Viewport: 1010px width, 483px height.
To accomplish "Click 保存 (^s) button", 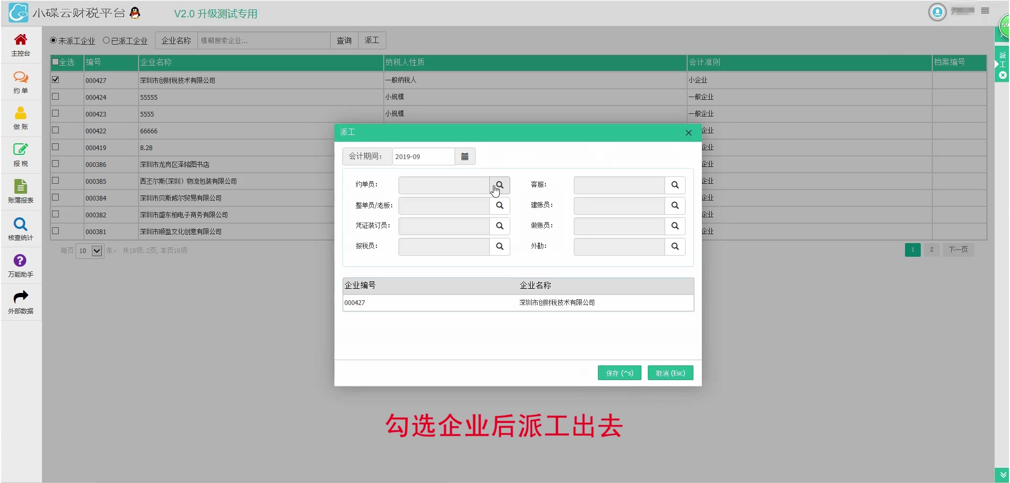I will point(619,373).
